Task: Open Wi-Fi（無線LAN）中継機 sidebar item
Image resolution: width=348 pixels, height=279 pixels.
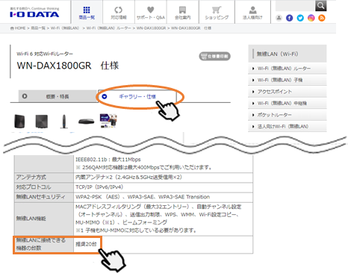Action: tap(288, 103)
